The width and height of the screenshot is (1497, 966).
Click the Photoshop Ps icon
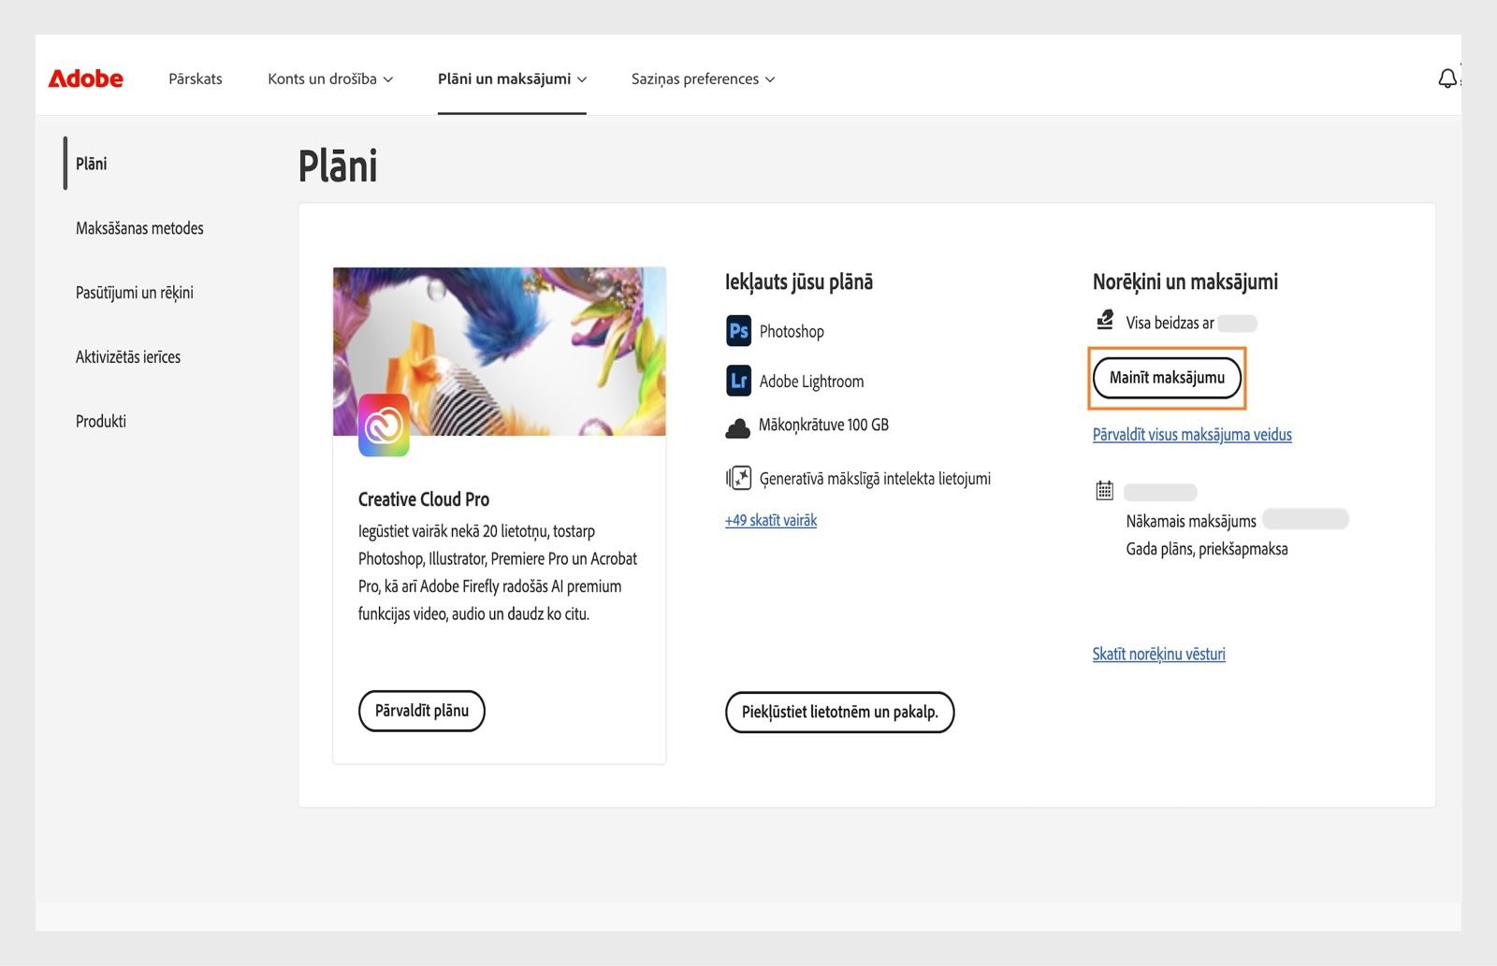pyautogui.click(x=738, y=331)
